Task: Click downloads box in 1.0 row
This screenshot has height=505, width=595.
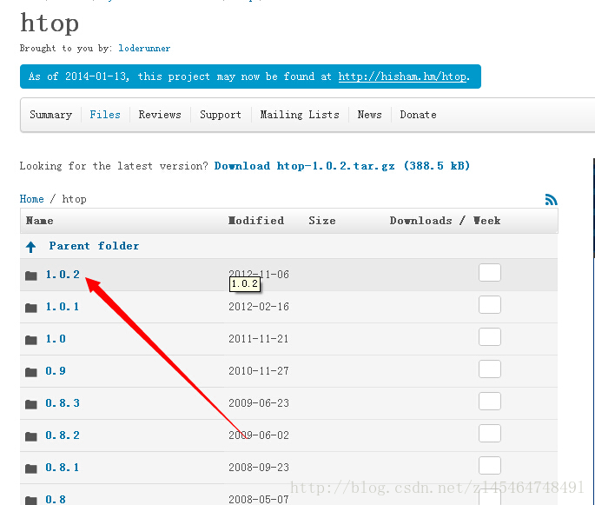Action: 490,337
